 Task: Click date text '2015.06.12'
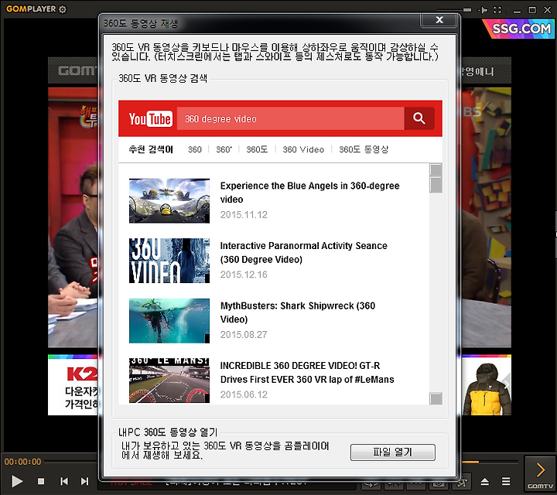(x=244, y=394)
